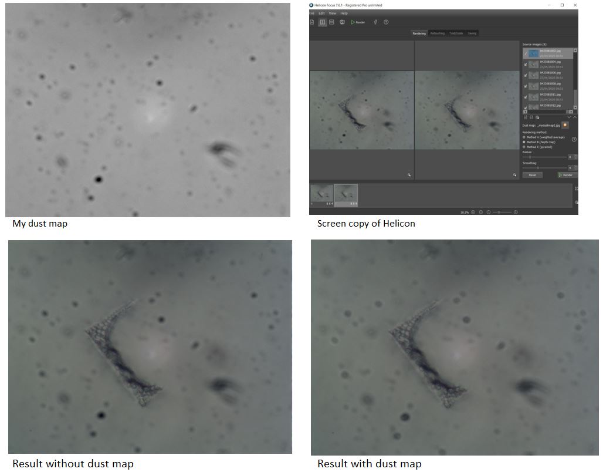This screenshot has height=472, width=603.
Task: Click the up chevron below source images list
Action: [575, 117]
